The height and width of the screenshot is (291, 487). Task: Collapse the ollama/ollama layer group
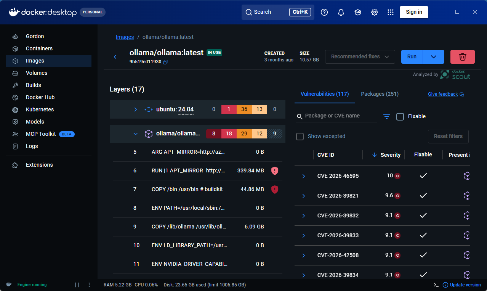pos(136,134)
